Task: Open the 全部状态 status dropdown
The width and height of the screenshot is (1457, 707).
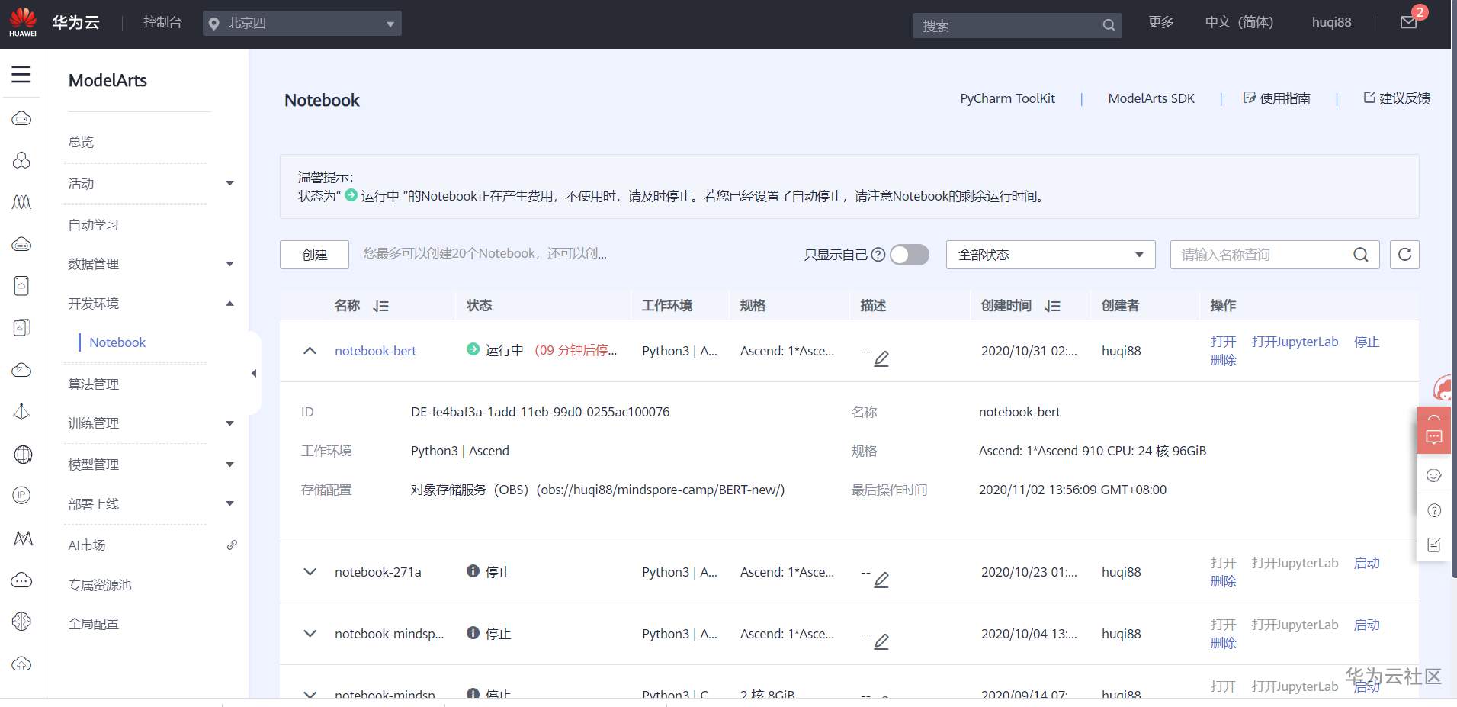Action: click(1050, 255)
